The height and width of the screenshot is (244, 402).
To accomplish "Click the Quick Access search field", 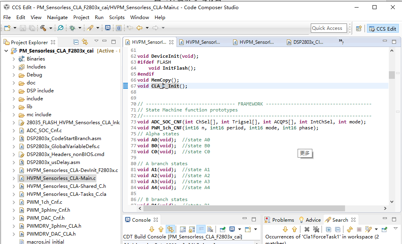I will tap(329, 28).
